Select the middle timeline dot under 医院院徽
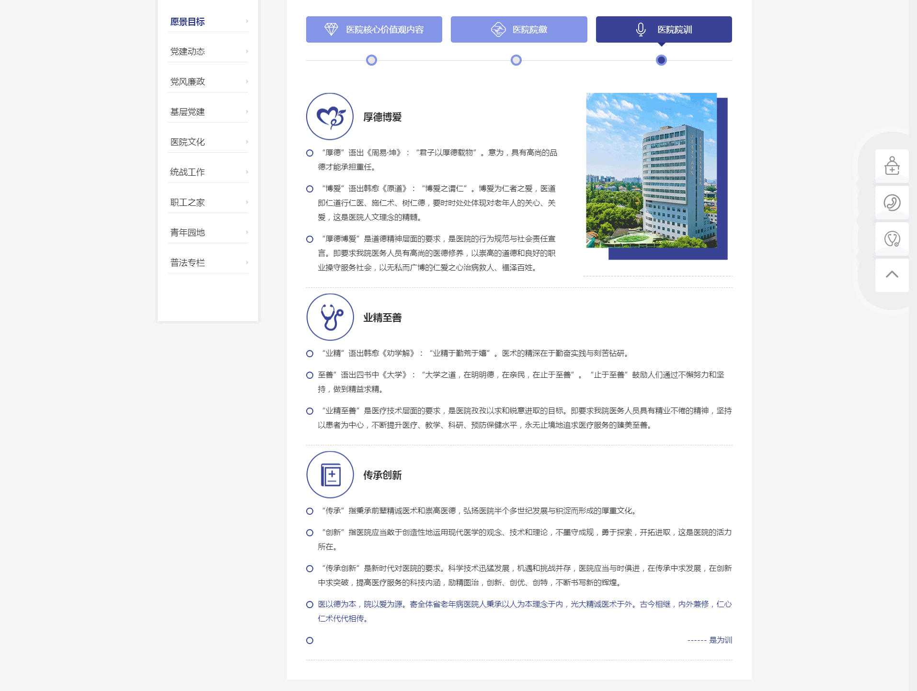917x691 pixels. pyautogui.click(x=516, y=60)
